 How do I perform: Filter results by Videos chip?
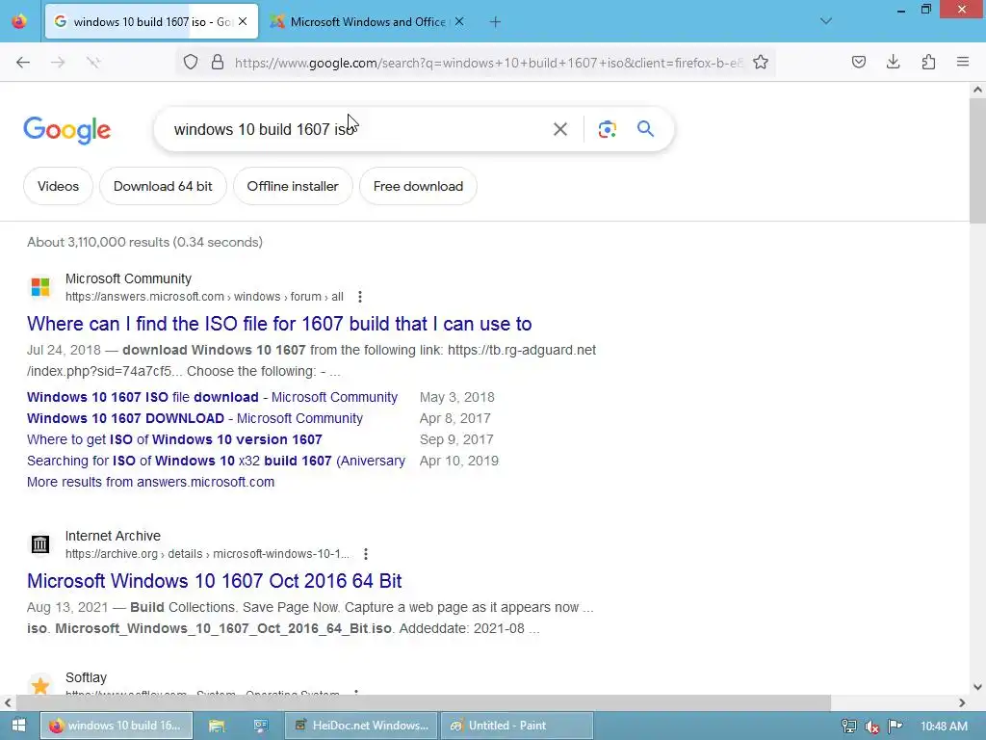58,186
